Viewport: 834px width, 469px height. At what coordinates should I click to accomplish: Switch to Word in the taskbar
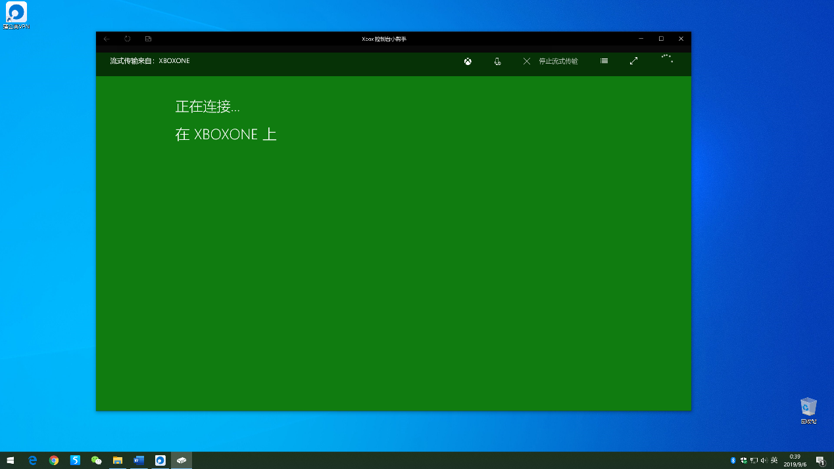(x=139, y=460)
